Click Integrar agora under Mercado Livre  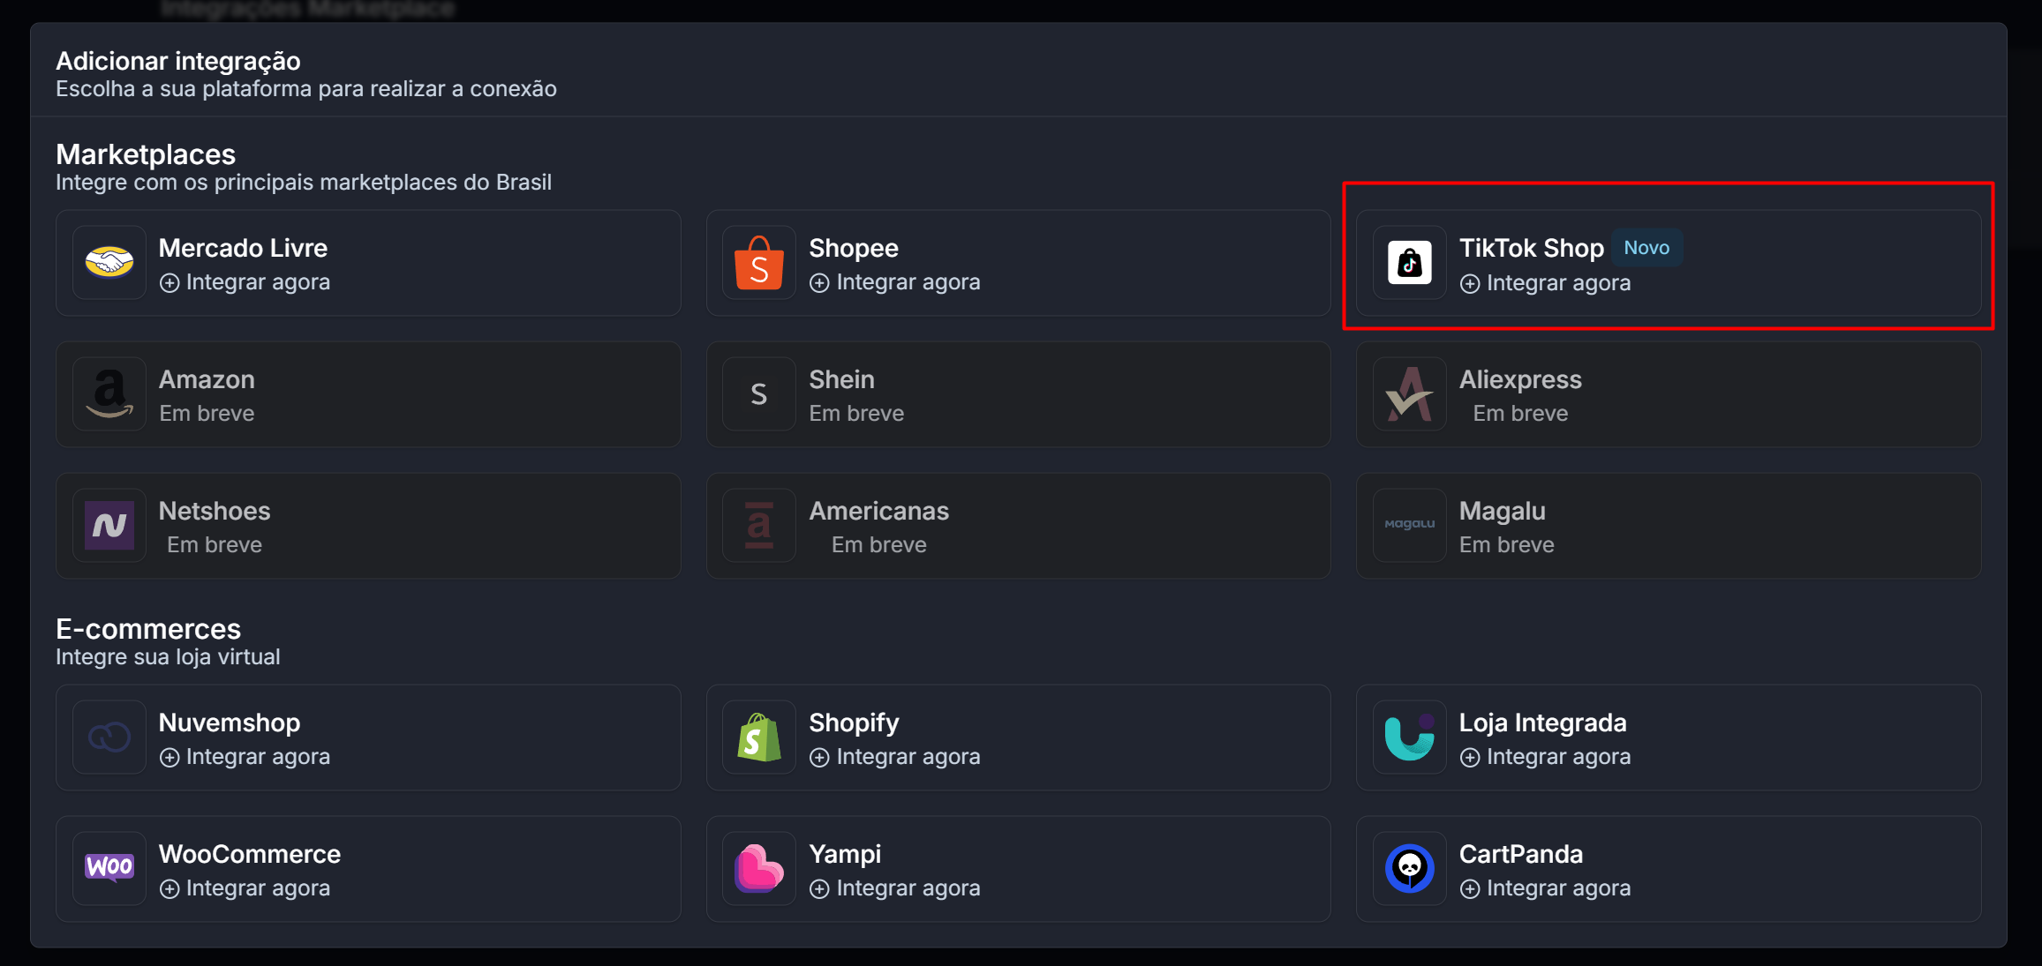[x=245, y=282]
